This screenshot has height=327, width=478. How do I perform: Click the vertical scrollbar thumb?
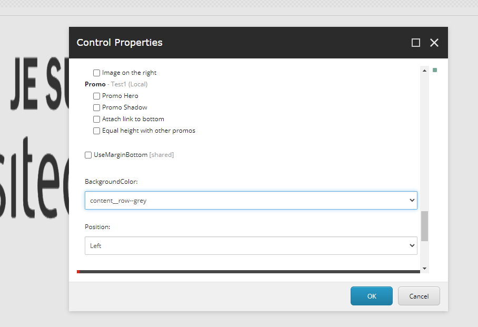(x=424, y=226)
